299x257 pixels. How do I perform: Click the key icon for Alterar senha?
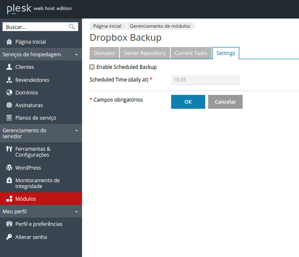9,237
